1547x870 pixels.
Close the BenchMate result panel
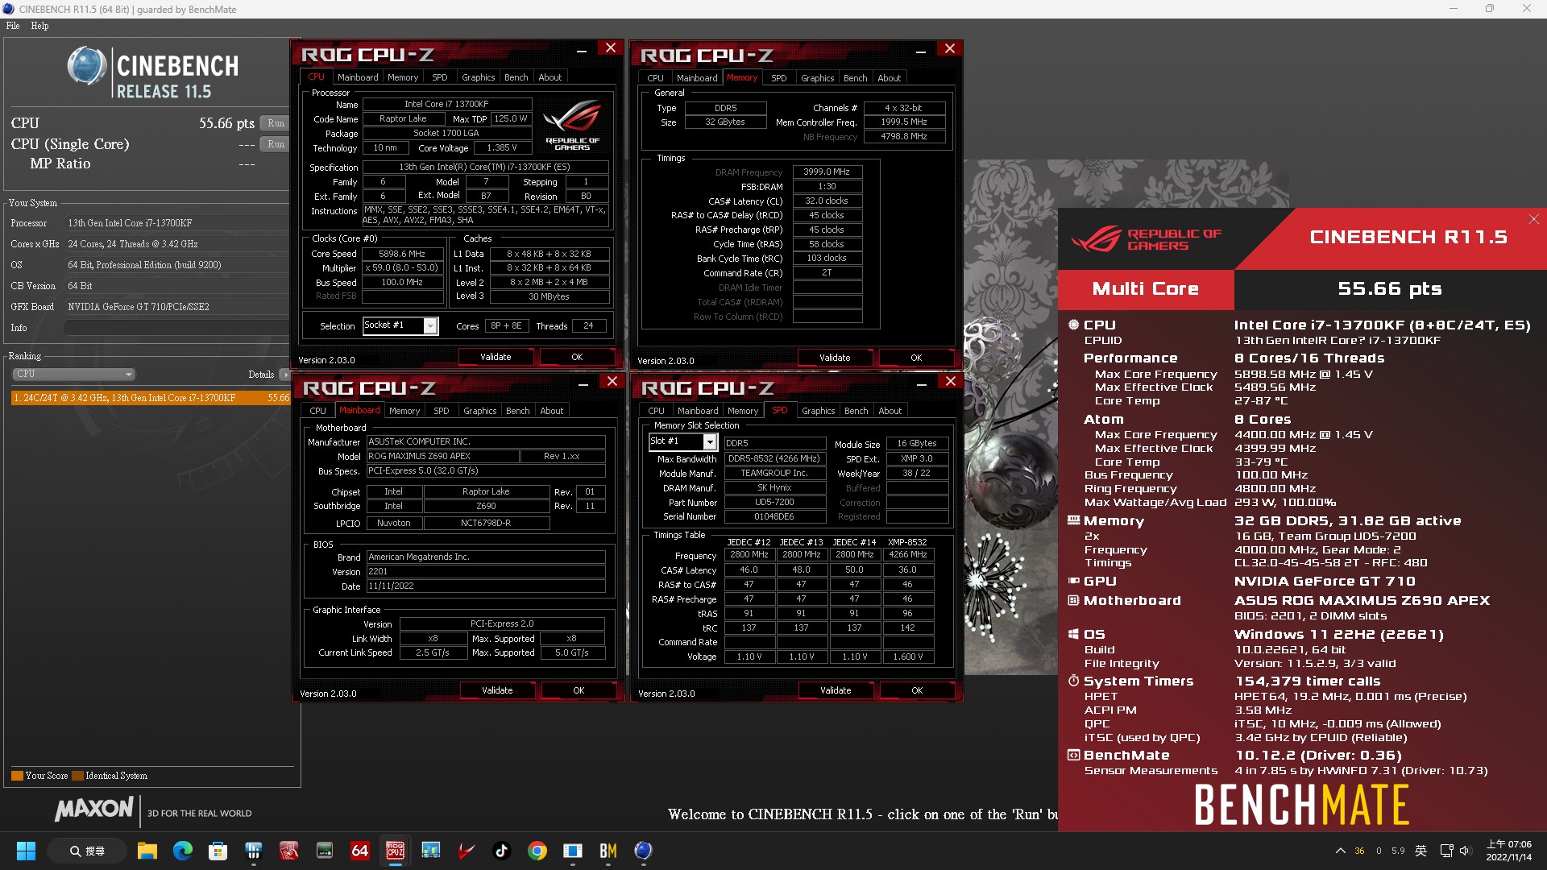(1533, 219)
